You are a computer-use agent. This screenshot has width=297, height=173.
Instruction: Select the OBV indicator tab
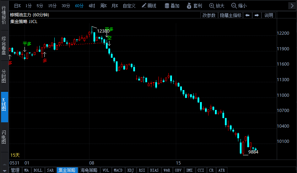pos(178,170)
